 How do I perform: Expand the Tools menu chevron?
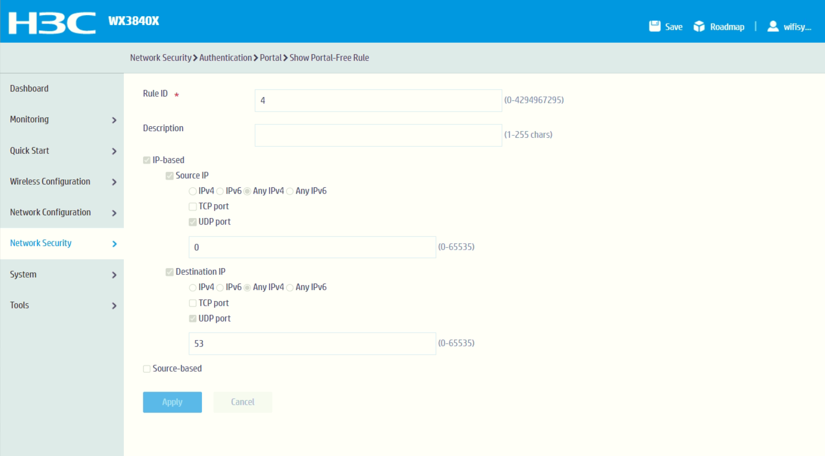(114, 306)
